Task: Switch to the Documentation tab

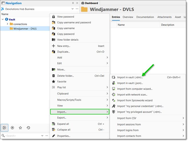Action: point(145,17)
